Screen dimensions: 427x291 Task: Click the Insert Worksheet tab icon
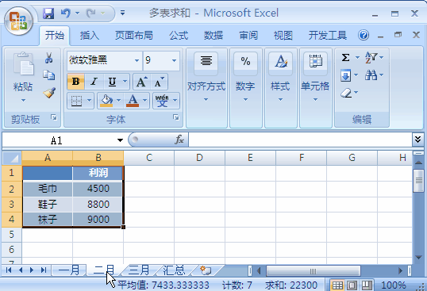[206, 270]
